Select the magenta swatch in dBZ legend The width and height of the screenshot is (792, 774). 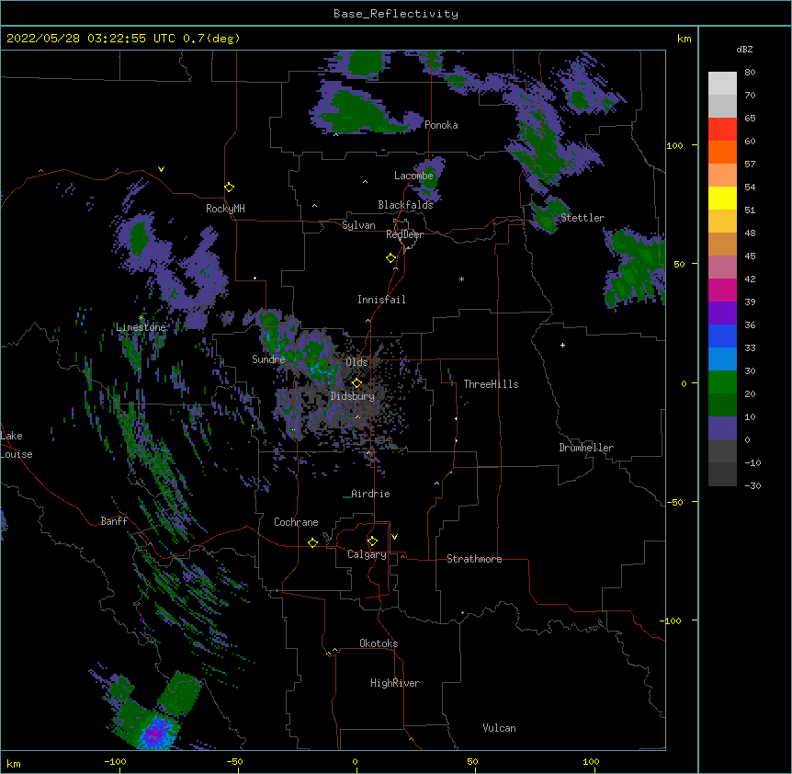(722, 290)
